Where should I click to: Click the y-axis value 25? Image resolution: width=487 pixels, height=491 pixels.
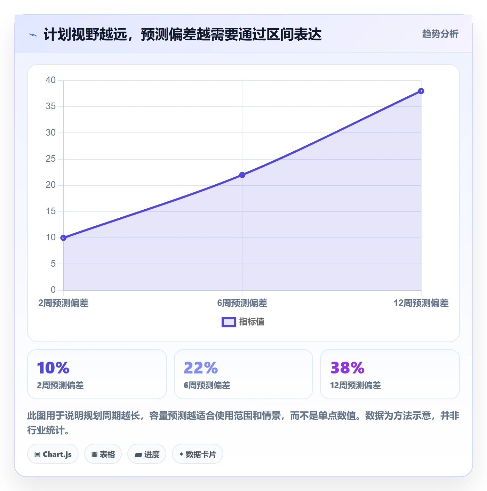(51, 159)
